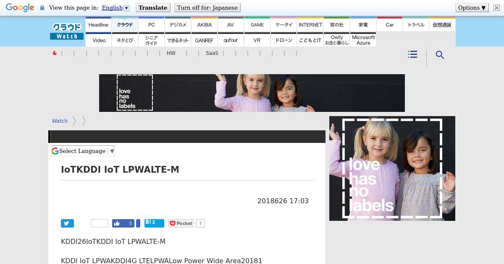Switch to the AV tab
Image resolution: width=504 pixels, height=264 pixels.
coord(231,25)
